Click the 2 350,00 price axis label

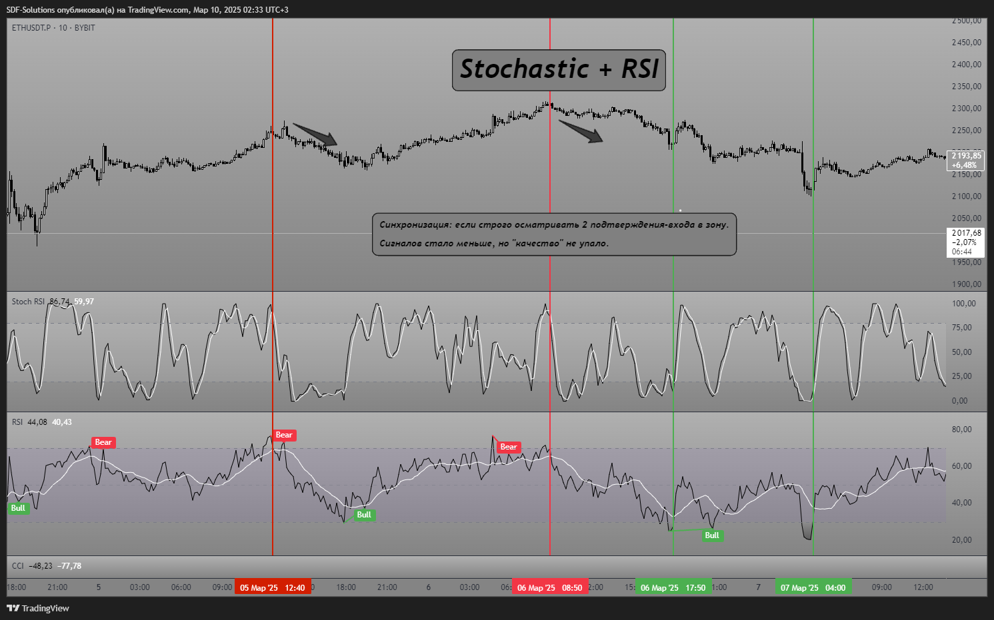pyautogui.click(x=967, y=87)
